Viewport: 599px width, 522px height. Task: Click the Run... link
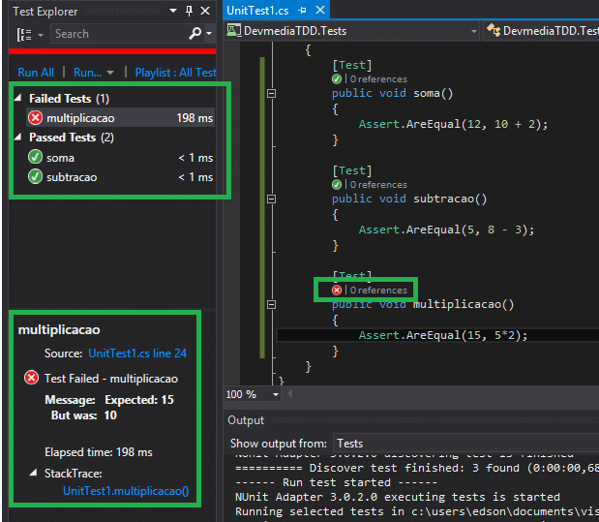click(87, 73)
